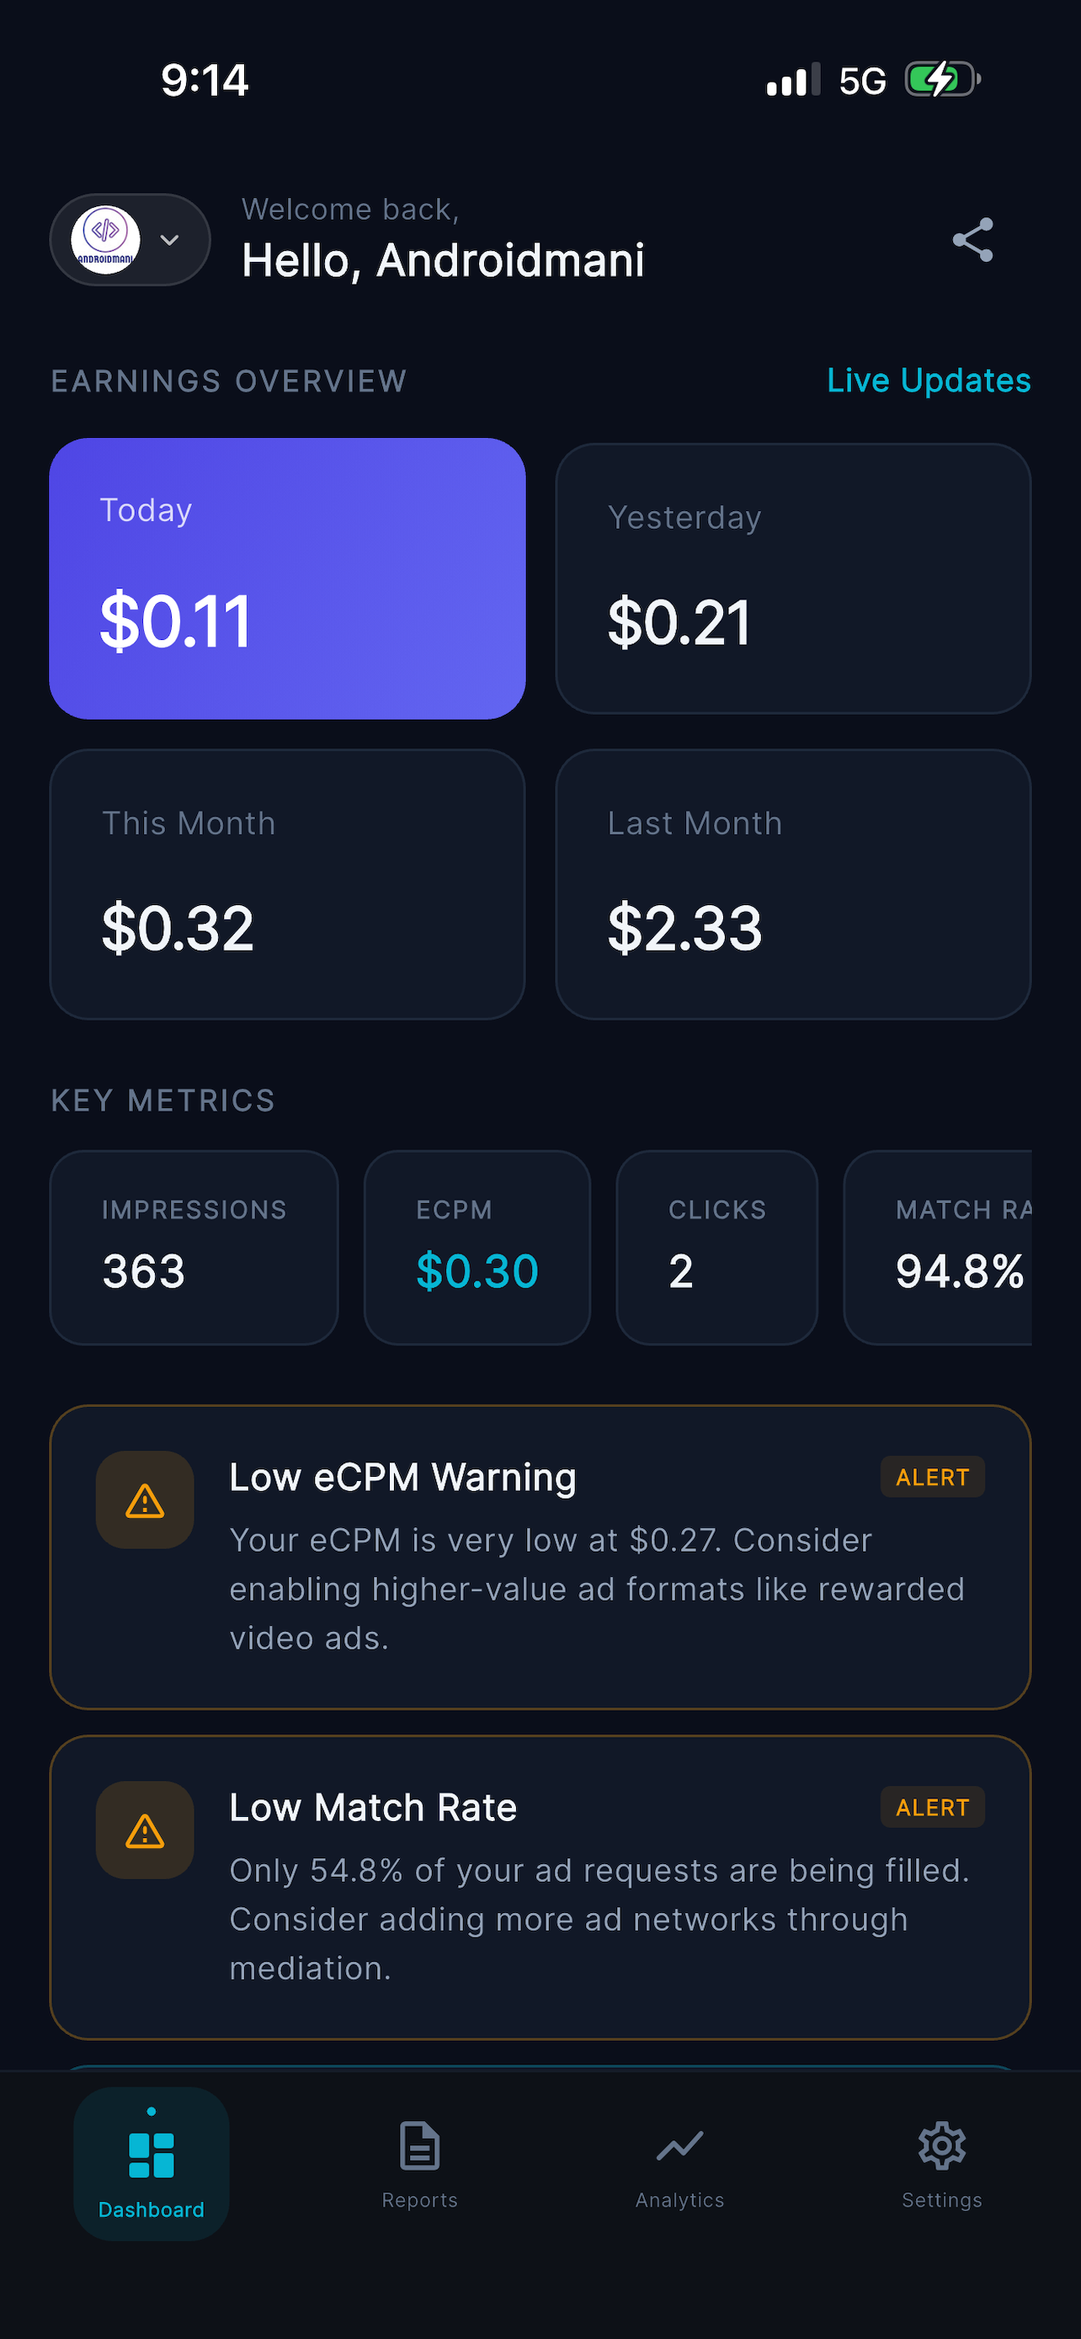This screenshot has height=2339, width=1081.
Task: Open the Yesterday earnings card
Action: (793, 578)
